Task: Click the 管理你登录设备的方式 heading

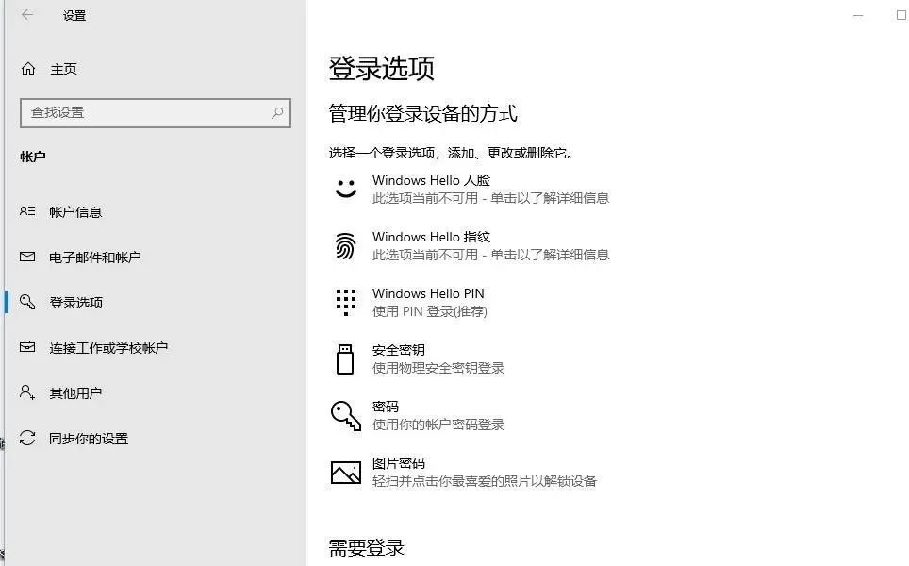Action: coord(422,113)
